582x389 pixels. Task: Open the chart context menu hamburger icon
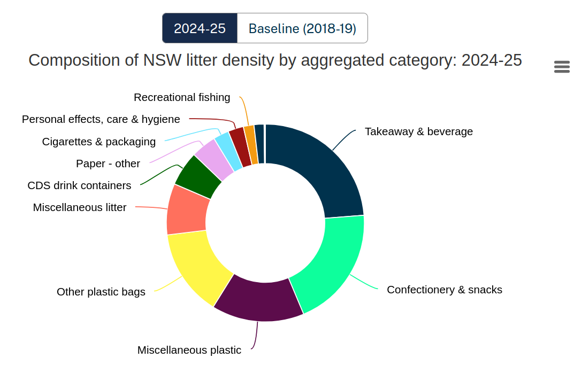pos(562,67)
